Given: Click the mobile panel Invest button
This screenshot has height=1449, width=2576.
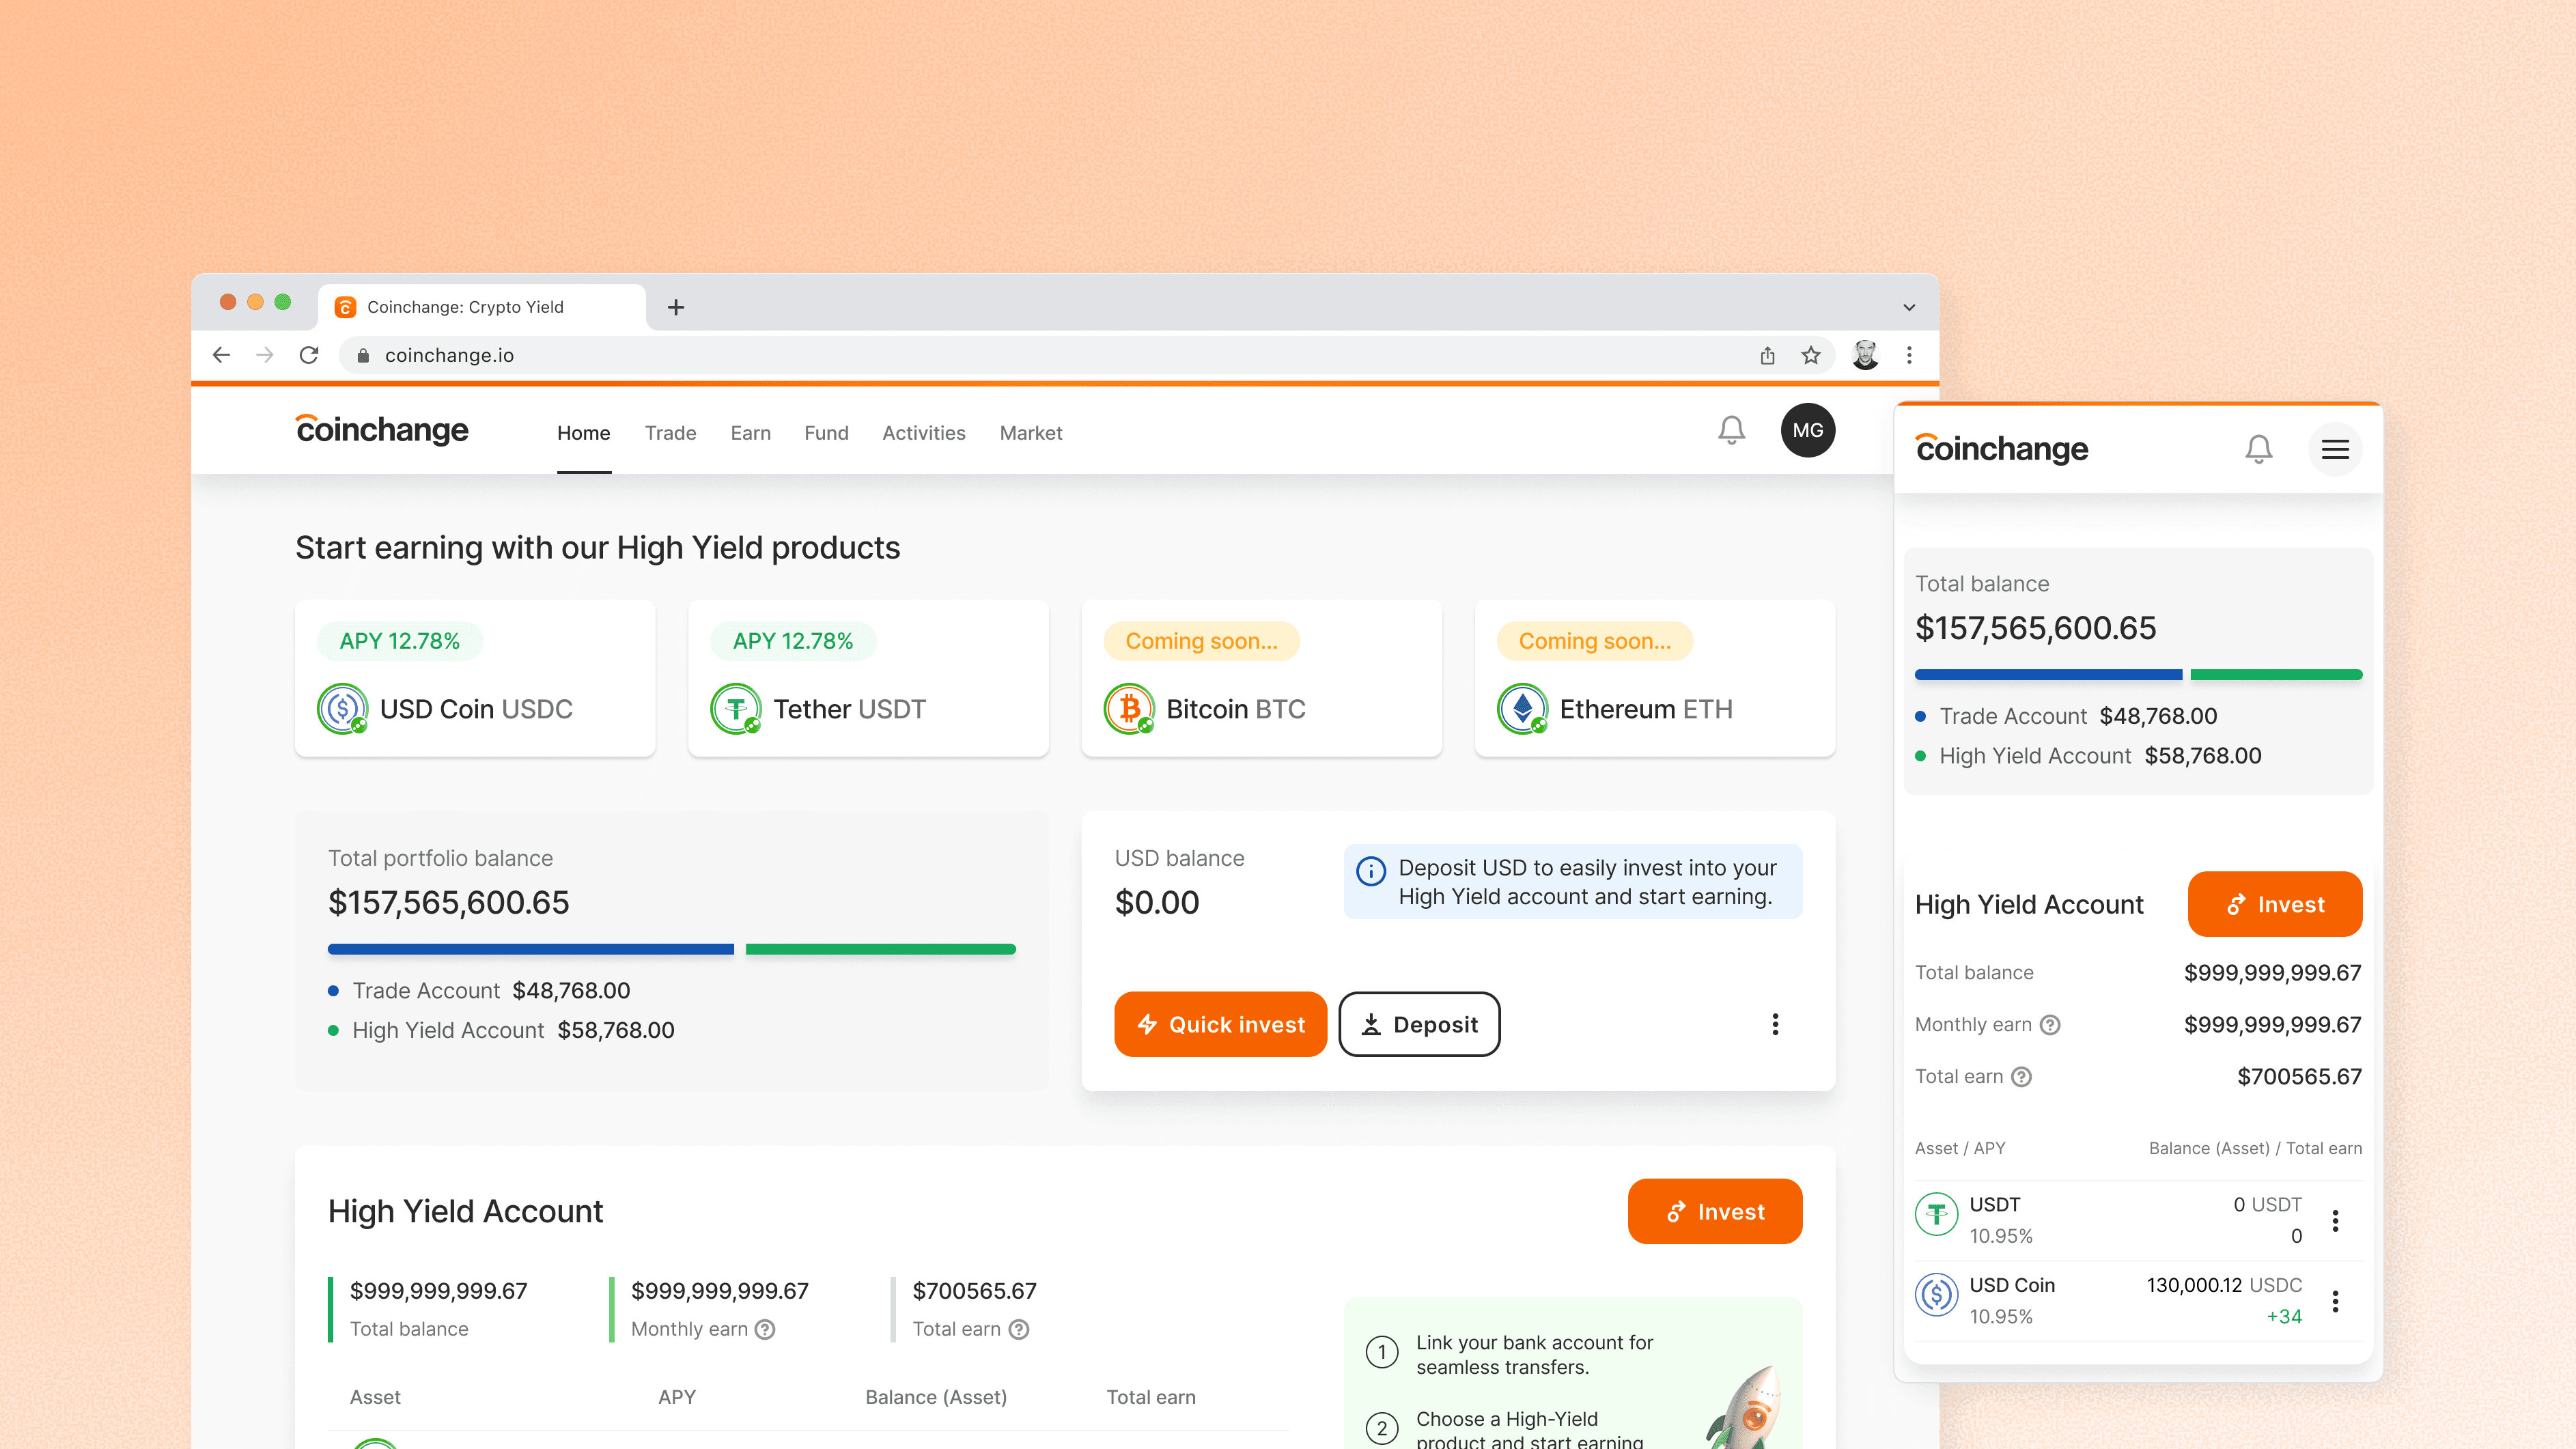Looking at the screenshot, I should (2274, 904).
